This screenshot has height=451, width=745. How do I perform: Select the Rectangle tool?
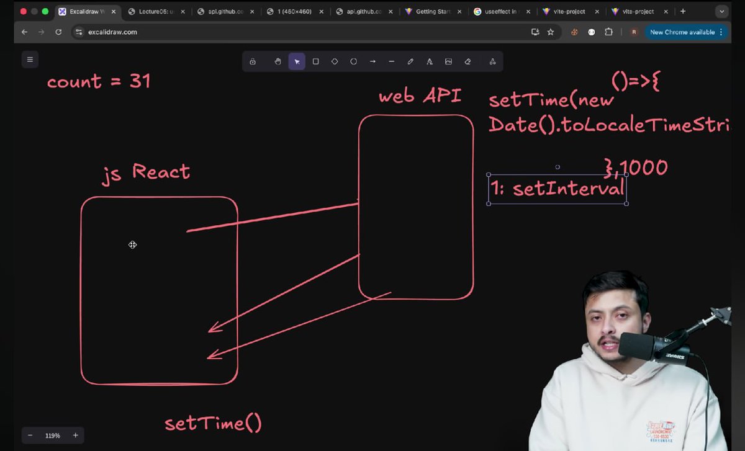(315, 61)
